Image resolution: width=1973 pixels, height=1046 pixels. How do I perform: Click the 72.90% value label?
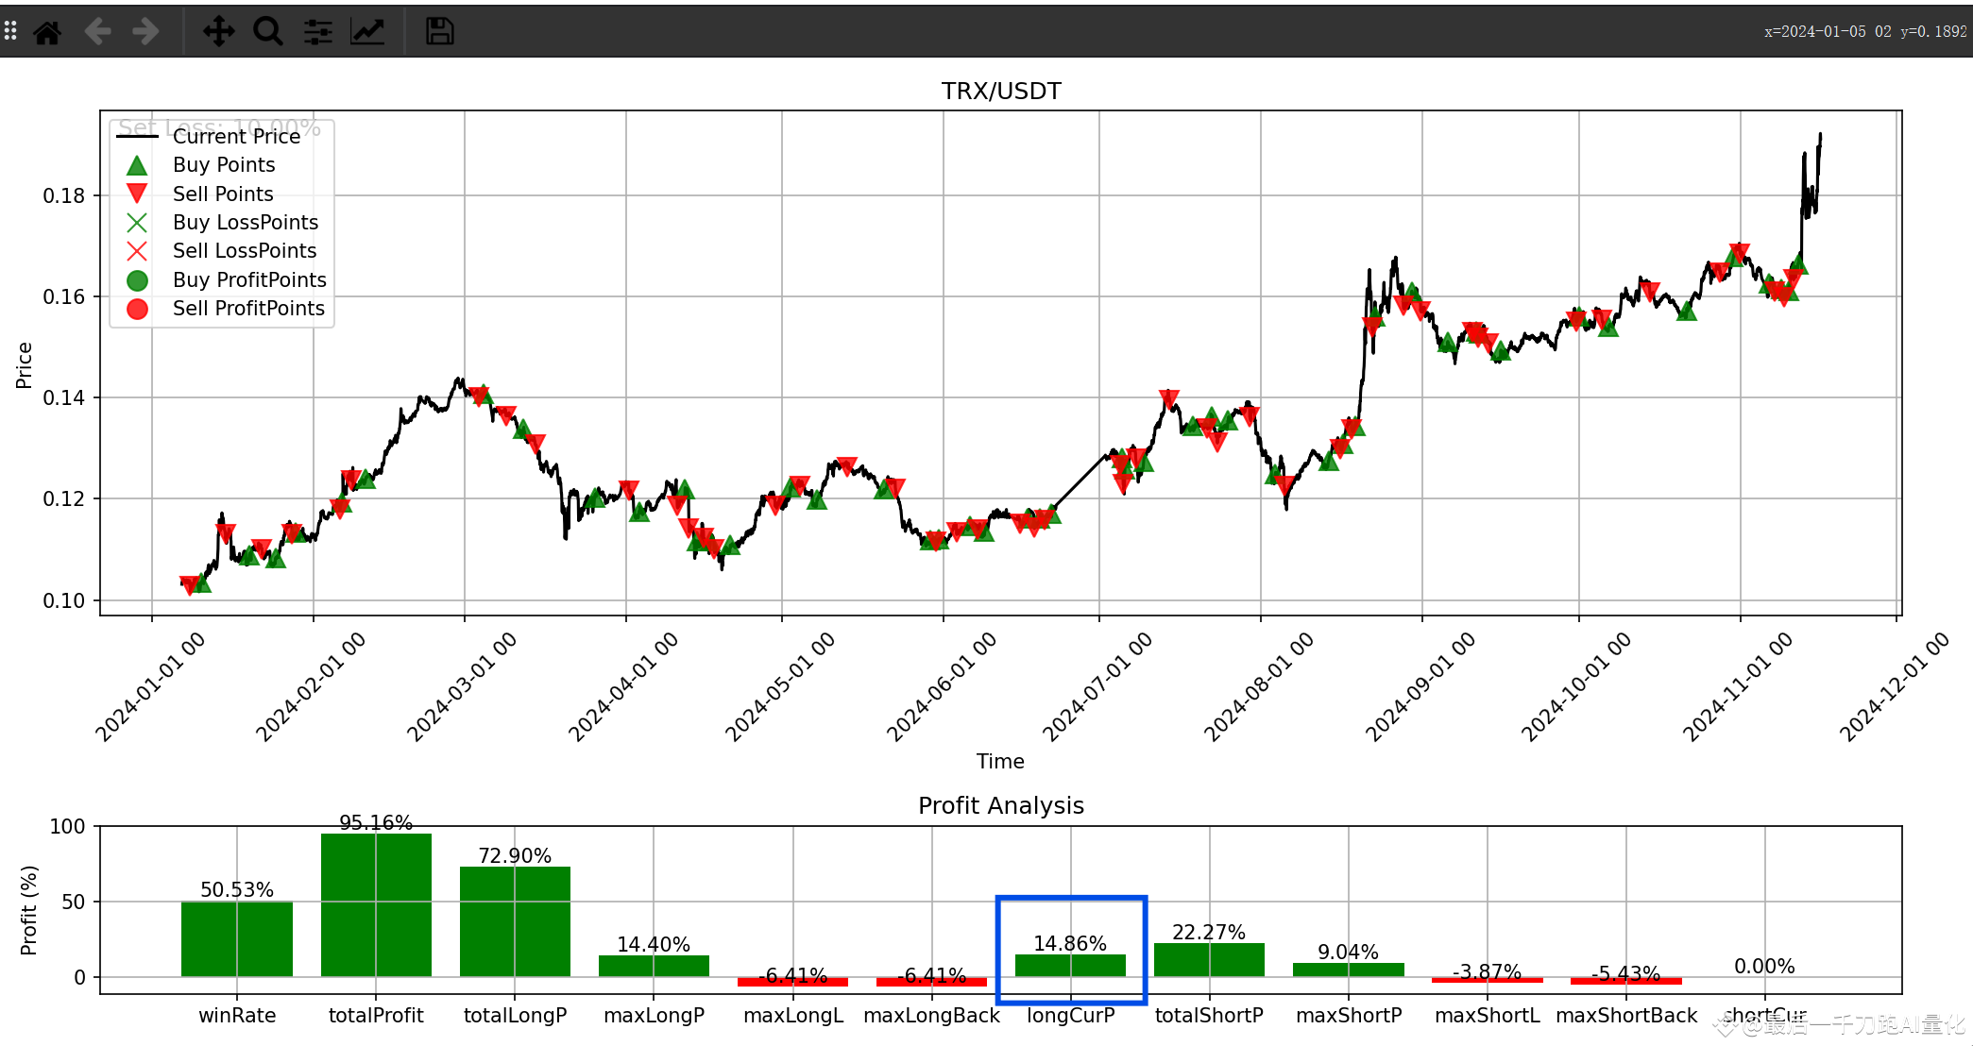pyautogui.click(x=515, y=855)
